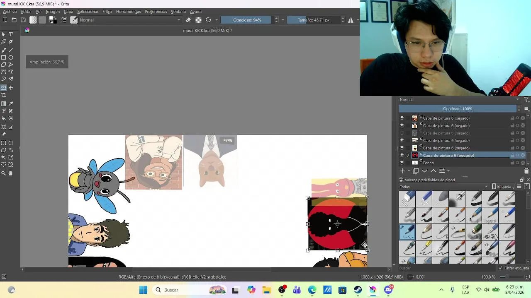Viewport: 531px width, 298px height.
Task: Select the Gradient tool
Action: point(4,104)
